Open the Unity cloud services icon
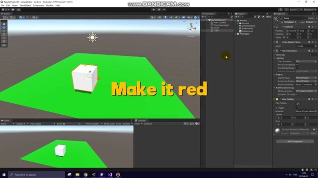The width and height of the screenshot is (318, 178). [13, 10]
